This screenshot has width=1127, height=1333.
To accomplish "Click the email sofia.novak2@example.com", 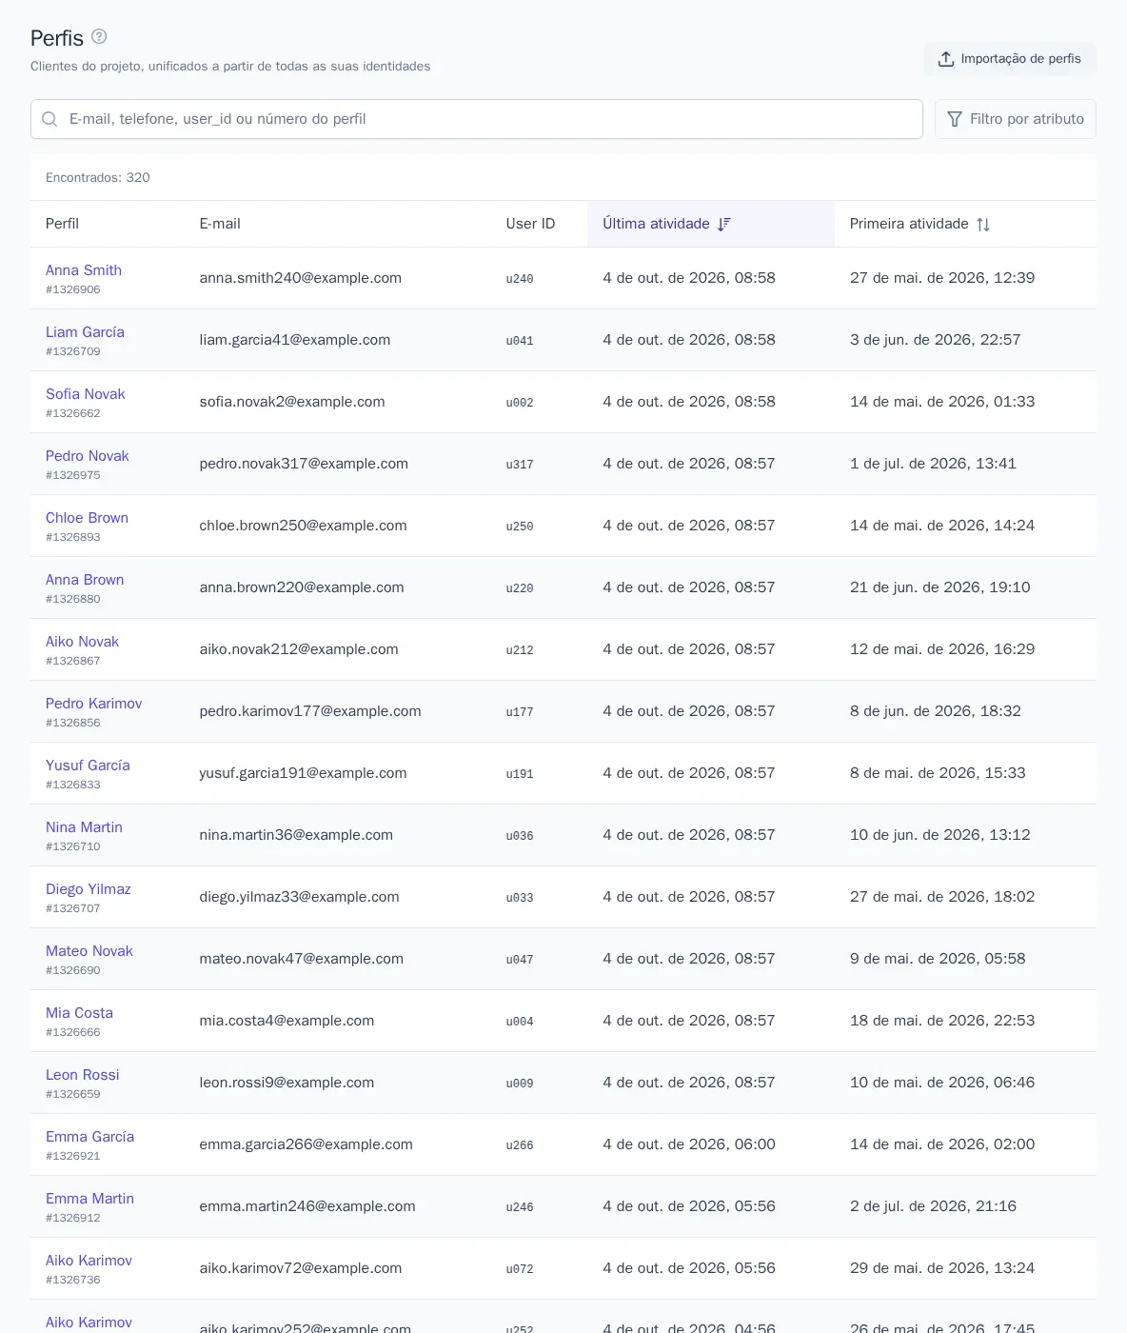I will [x=292, y=402].
